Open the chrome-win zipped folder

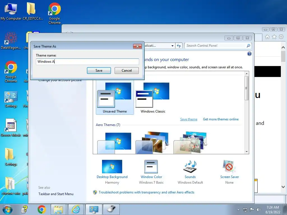[11, 186]
